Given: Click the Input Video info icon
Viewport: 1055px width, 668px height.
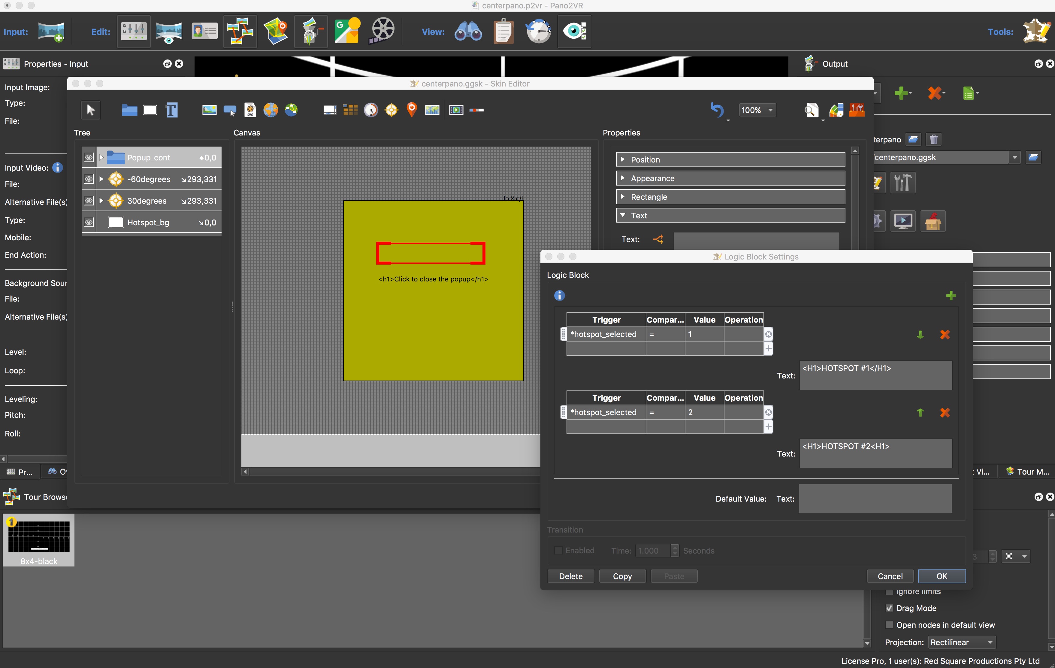Looking at the screenshot, I should click(x=57, y=168).
